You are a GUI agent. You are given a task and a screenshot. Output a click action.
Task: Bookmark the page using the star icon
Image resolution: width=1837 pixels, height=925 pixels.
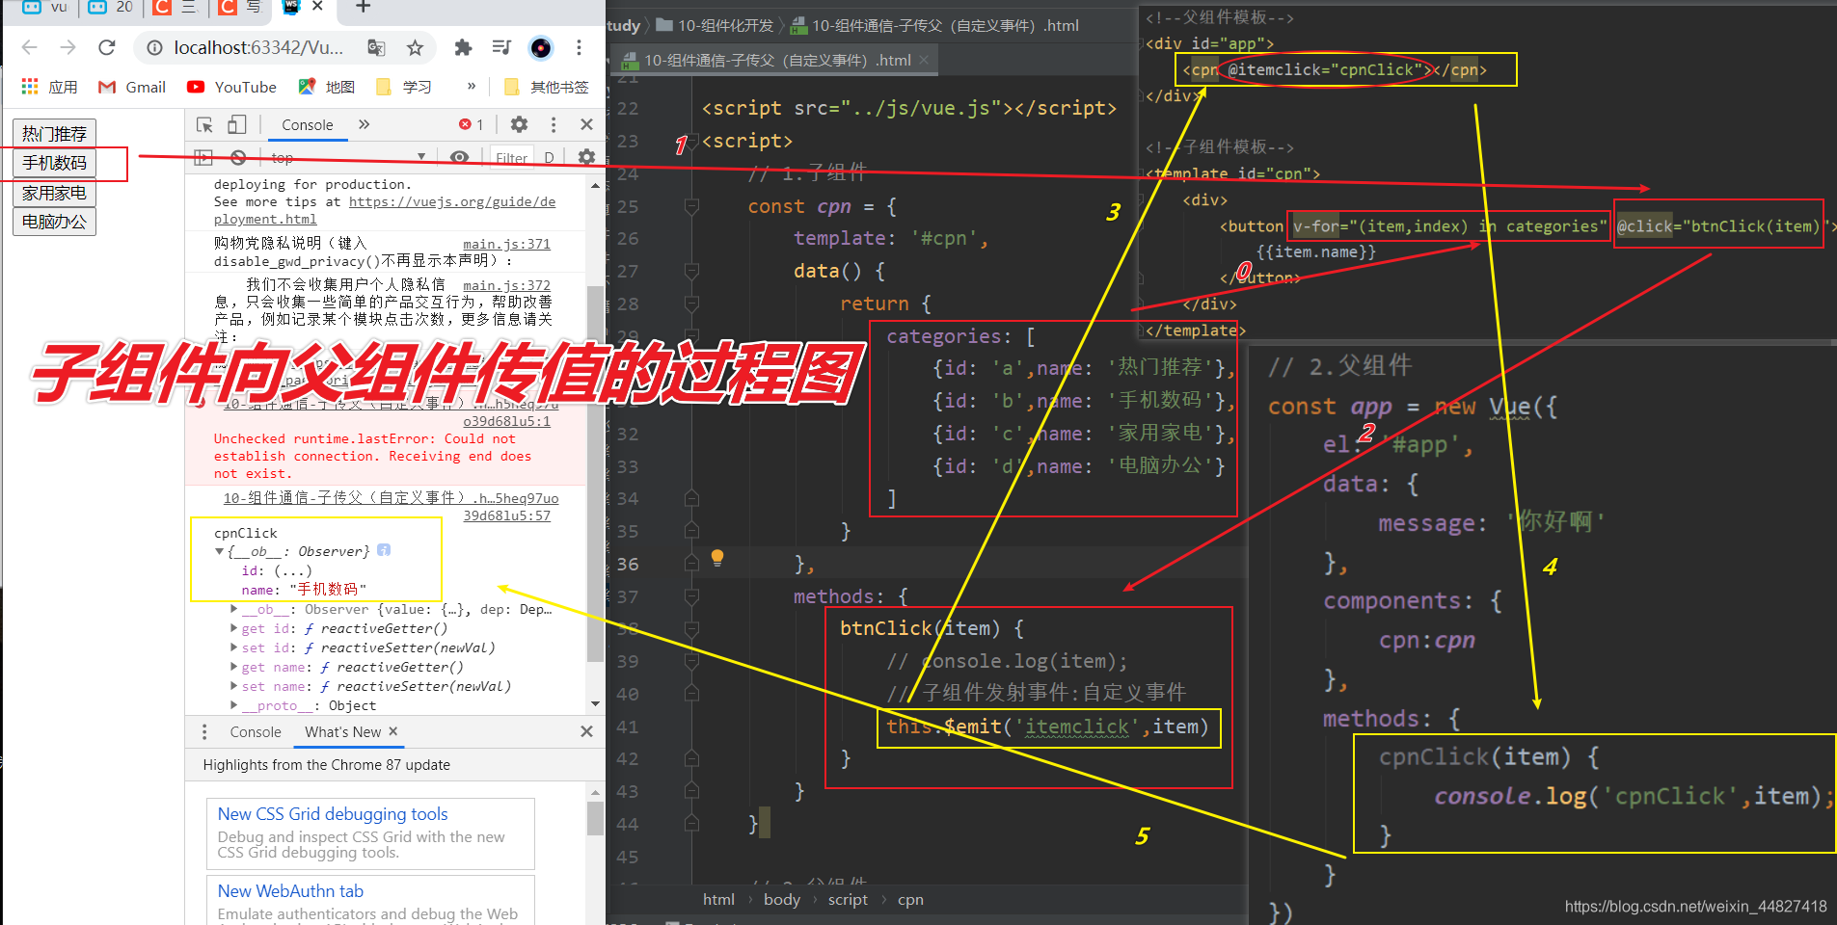pos(415,46)
